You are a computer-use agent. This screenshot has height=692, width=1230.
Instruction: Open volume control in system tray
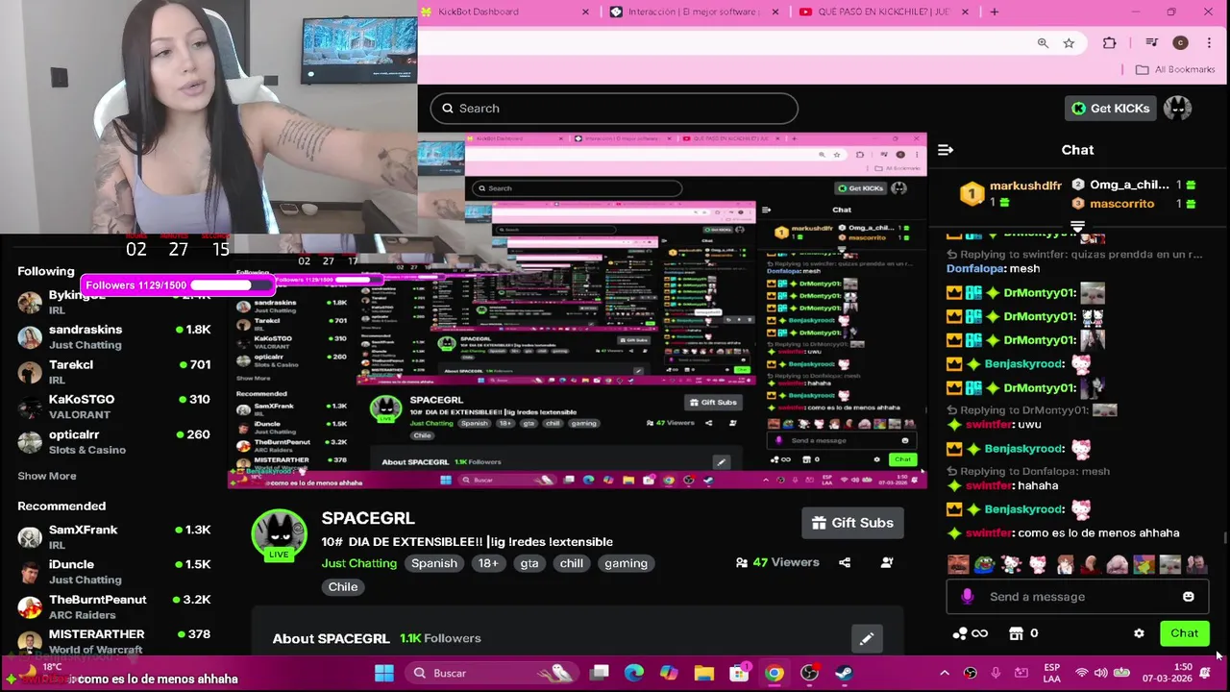pyautogui.click(x=1100, y=673)
